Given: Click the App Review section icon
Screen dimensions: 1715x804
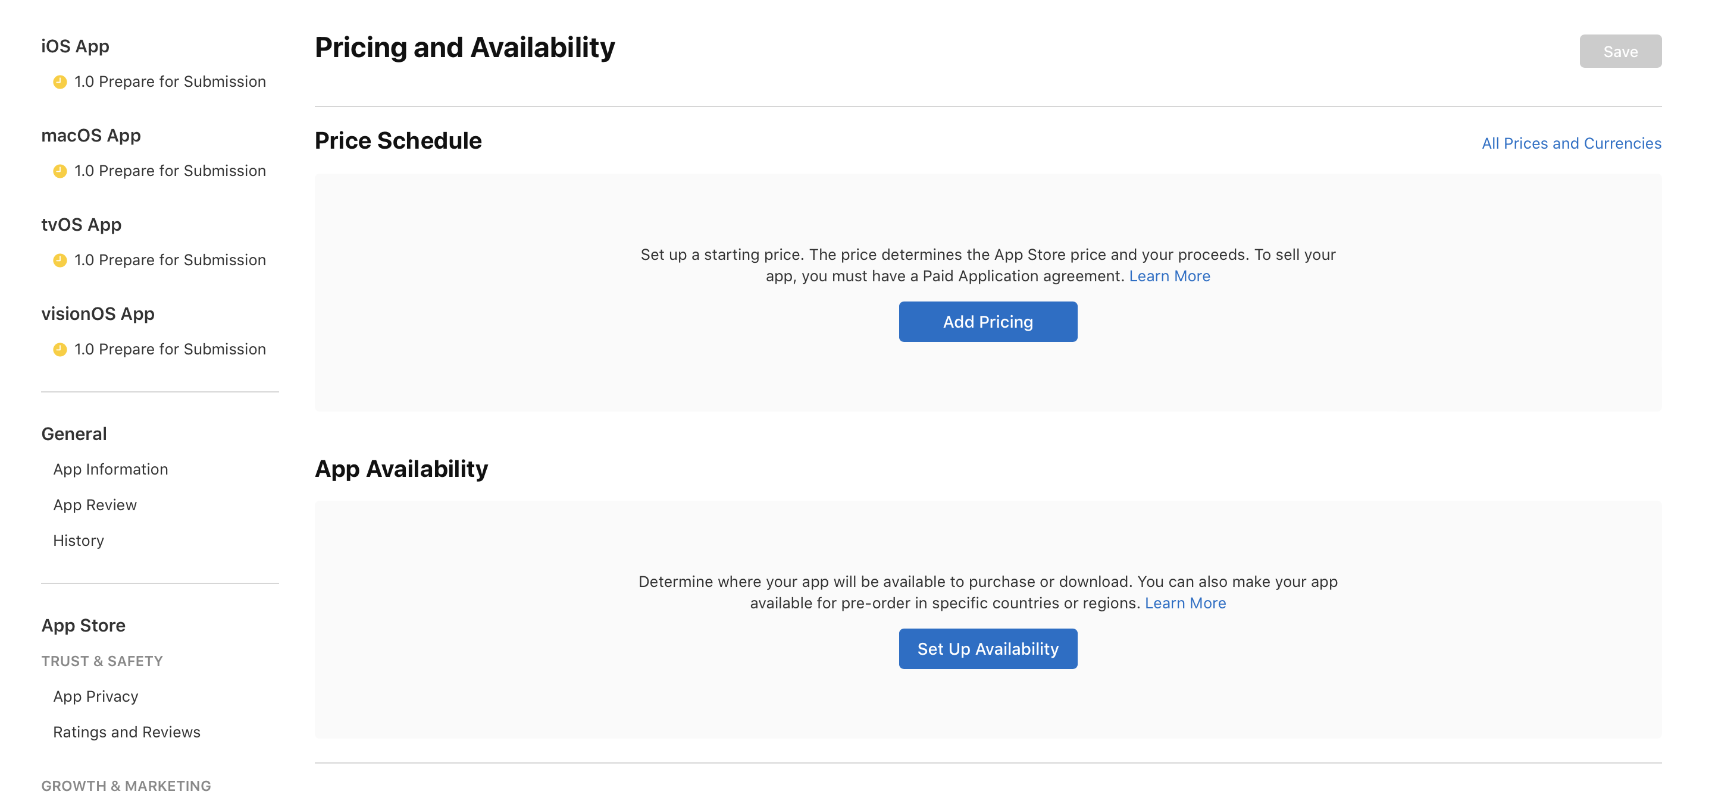Looking at the screenshot, I should tap(94, 504).
